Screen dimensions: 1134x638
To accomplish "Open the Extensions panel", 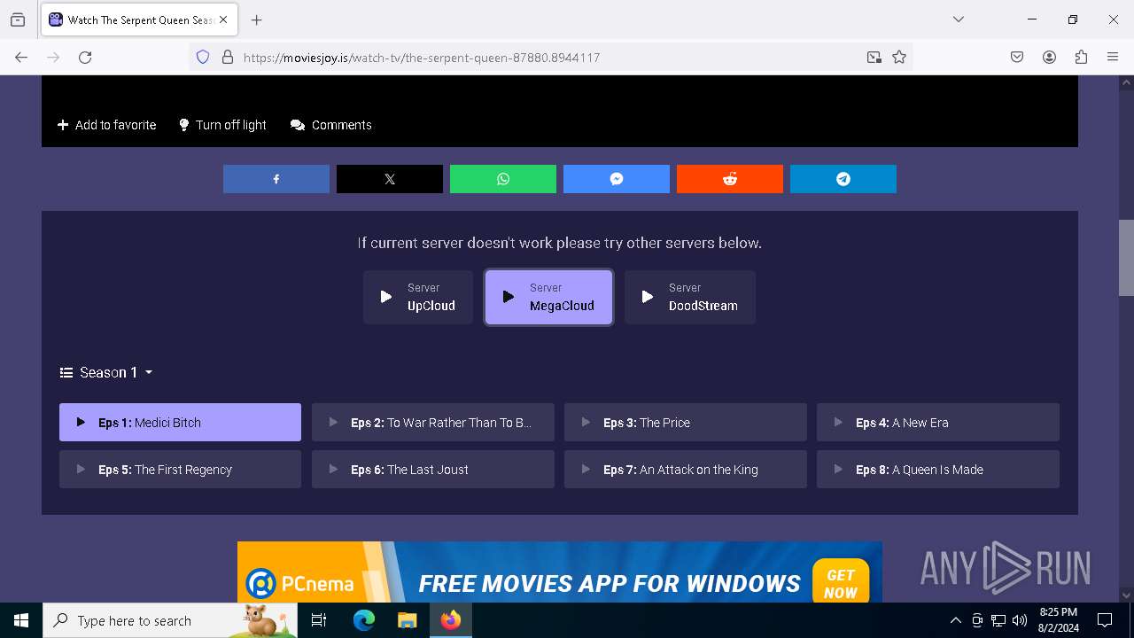I will click(1081, 57).
